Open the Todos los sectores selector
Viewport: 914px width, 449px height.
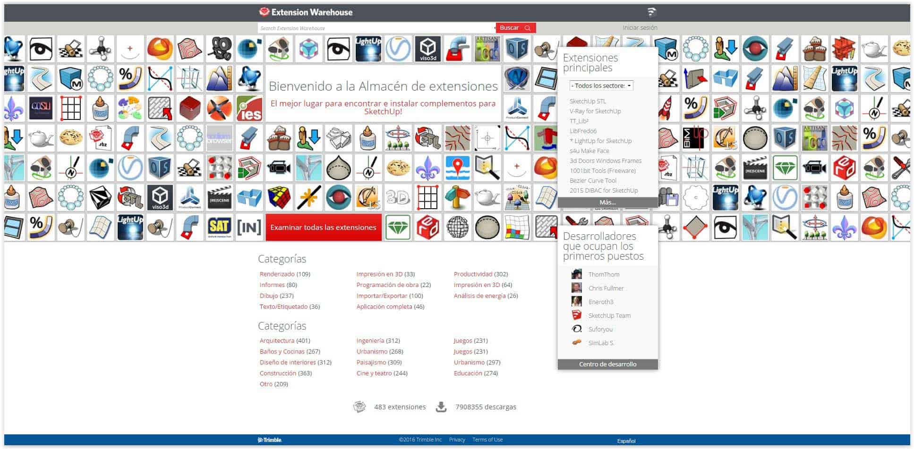600,85
